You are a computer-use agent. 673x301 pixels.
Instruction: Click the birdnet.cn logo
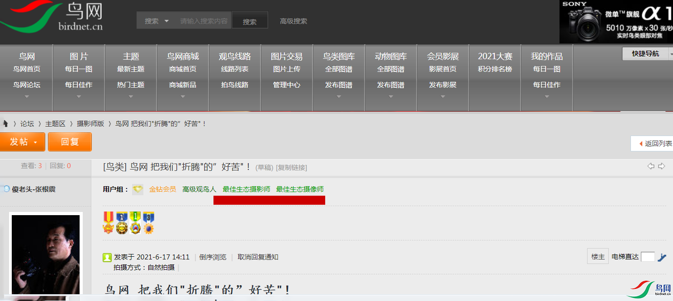[x=52, y=17]
